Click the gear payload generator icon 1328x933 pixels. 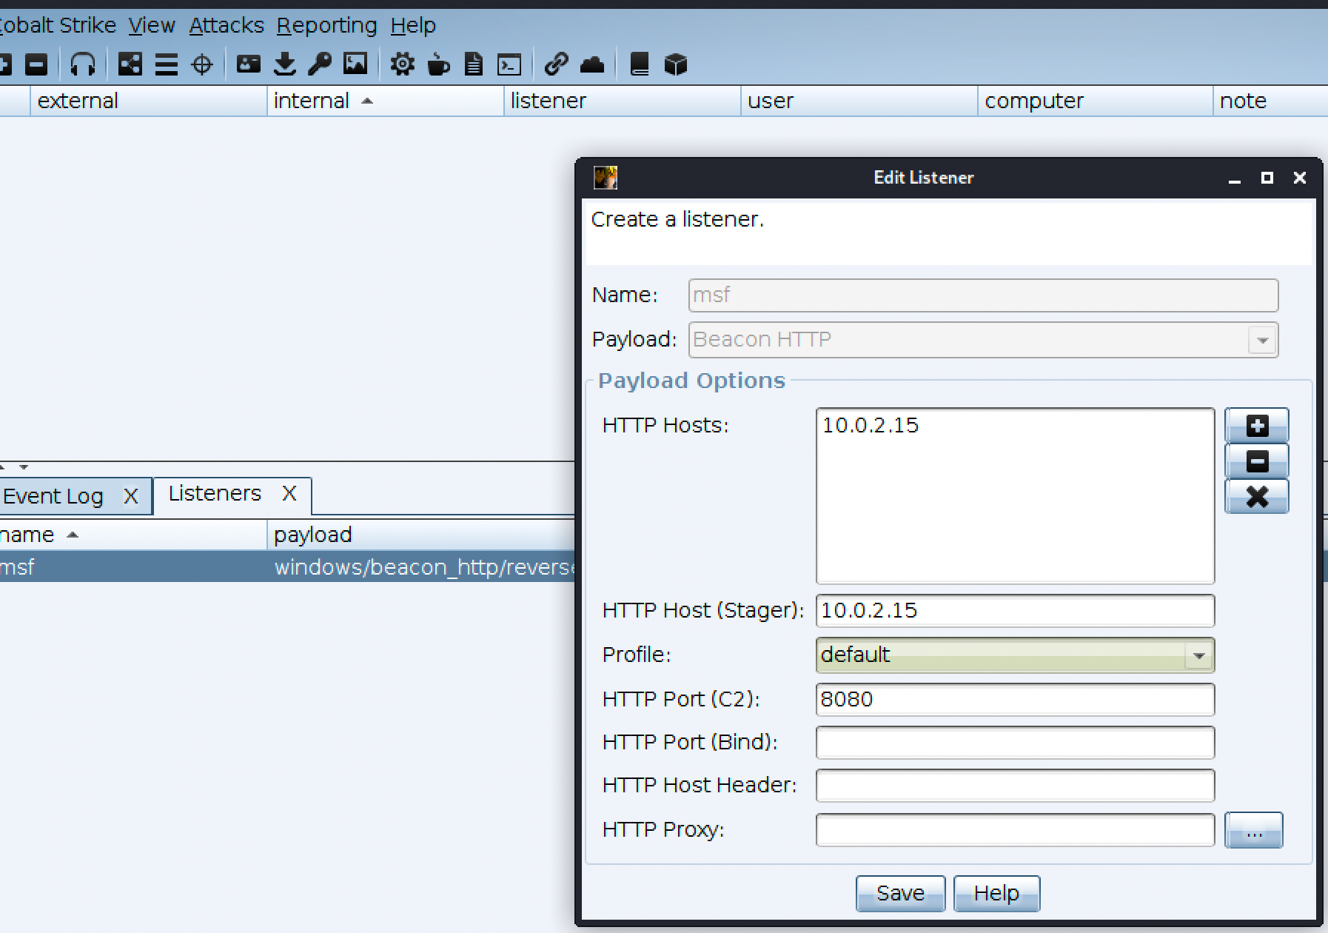click(402, 64)
